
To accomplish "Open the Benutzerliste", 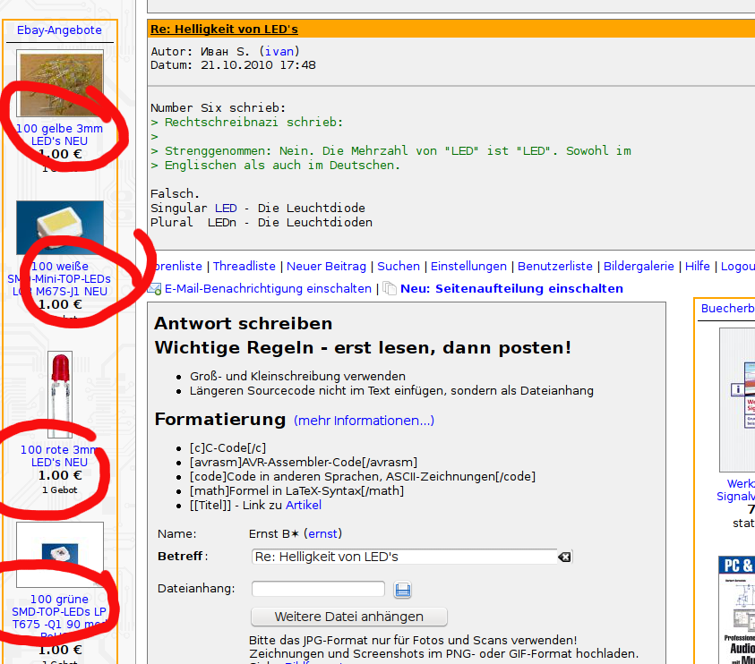I will pos(555,266).
